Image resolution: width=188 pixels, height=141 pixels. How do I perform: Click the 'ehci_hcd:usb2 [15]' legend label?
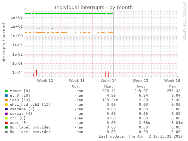[x=30, y=105]
